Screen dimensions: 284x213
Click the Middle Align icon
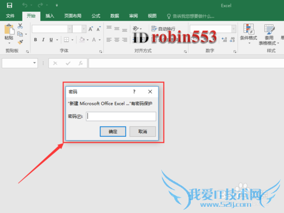click(117, 28)
